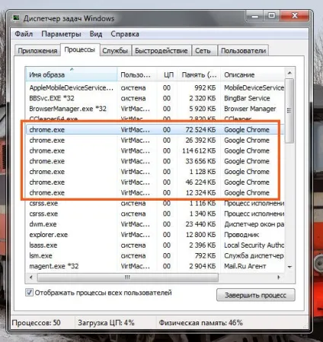Click the vertical scrollbar down arrow
This screenshot has height=342, width=323.
click(289, 267)
